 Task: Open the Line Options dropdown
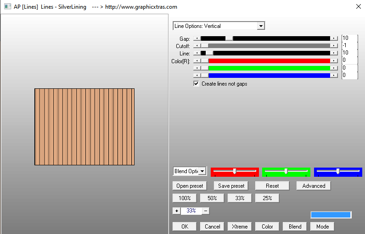click(x=261, y=26)
